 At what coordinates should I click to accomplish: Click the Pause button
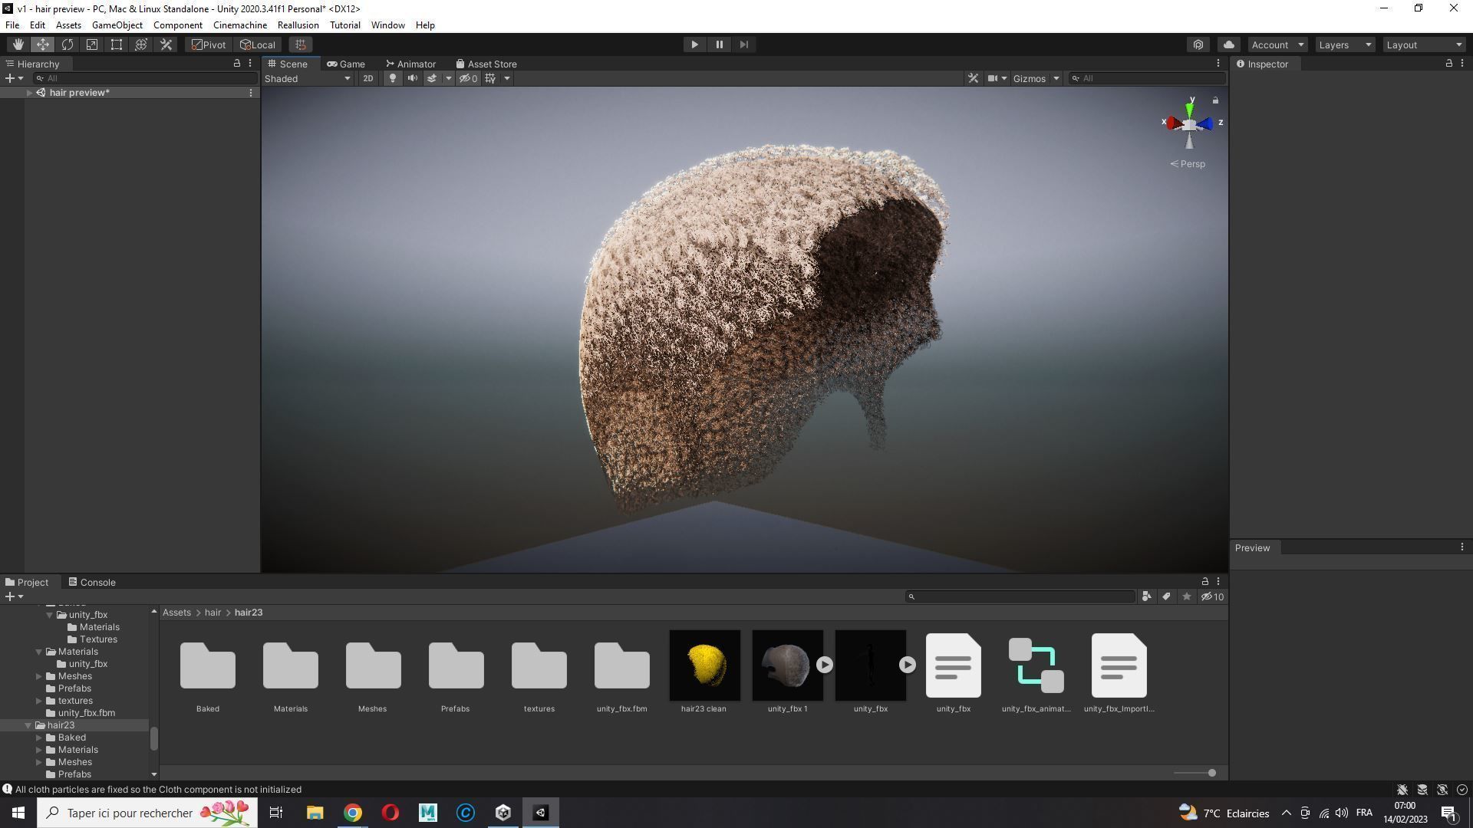(x=719, y=44)
